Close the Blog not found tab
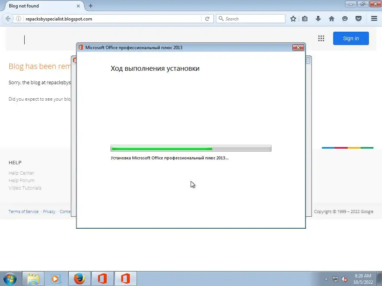This screenshot has height=286, width=382. pos(78,6)
